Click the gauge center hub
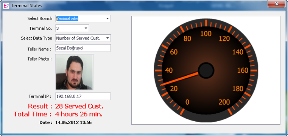The width and height of the screenshot is (288, 136). 206,70
